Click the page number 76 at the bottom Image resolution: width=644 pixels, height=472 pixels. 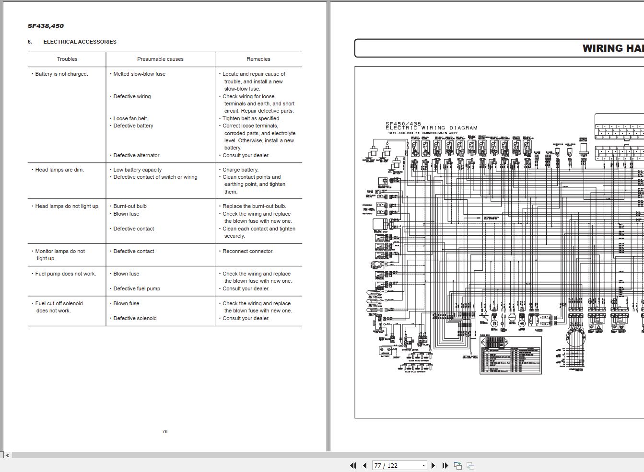[x=164, y=431]
